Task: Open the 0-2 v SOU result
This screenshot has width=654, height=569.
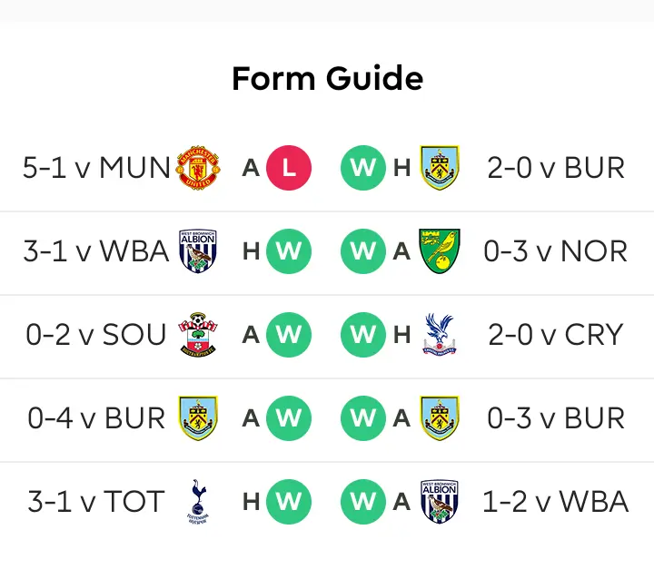Action: [96, 335]
